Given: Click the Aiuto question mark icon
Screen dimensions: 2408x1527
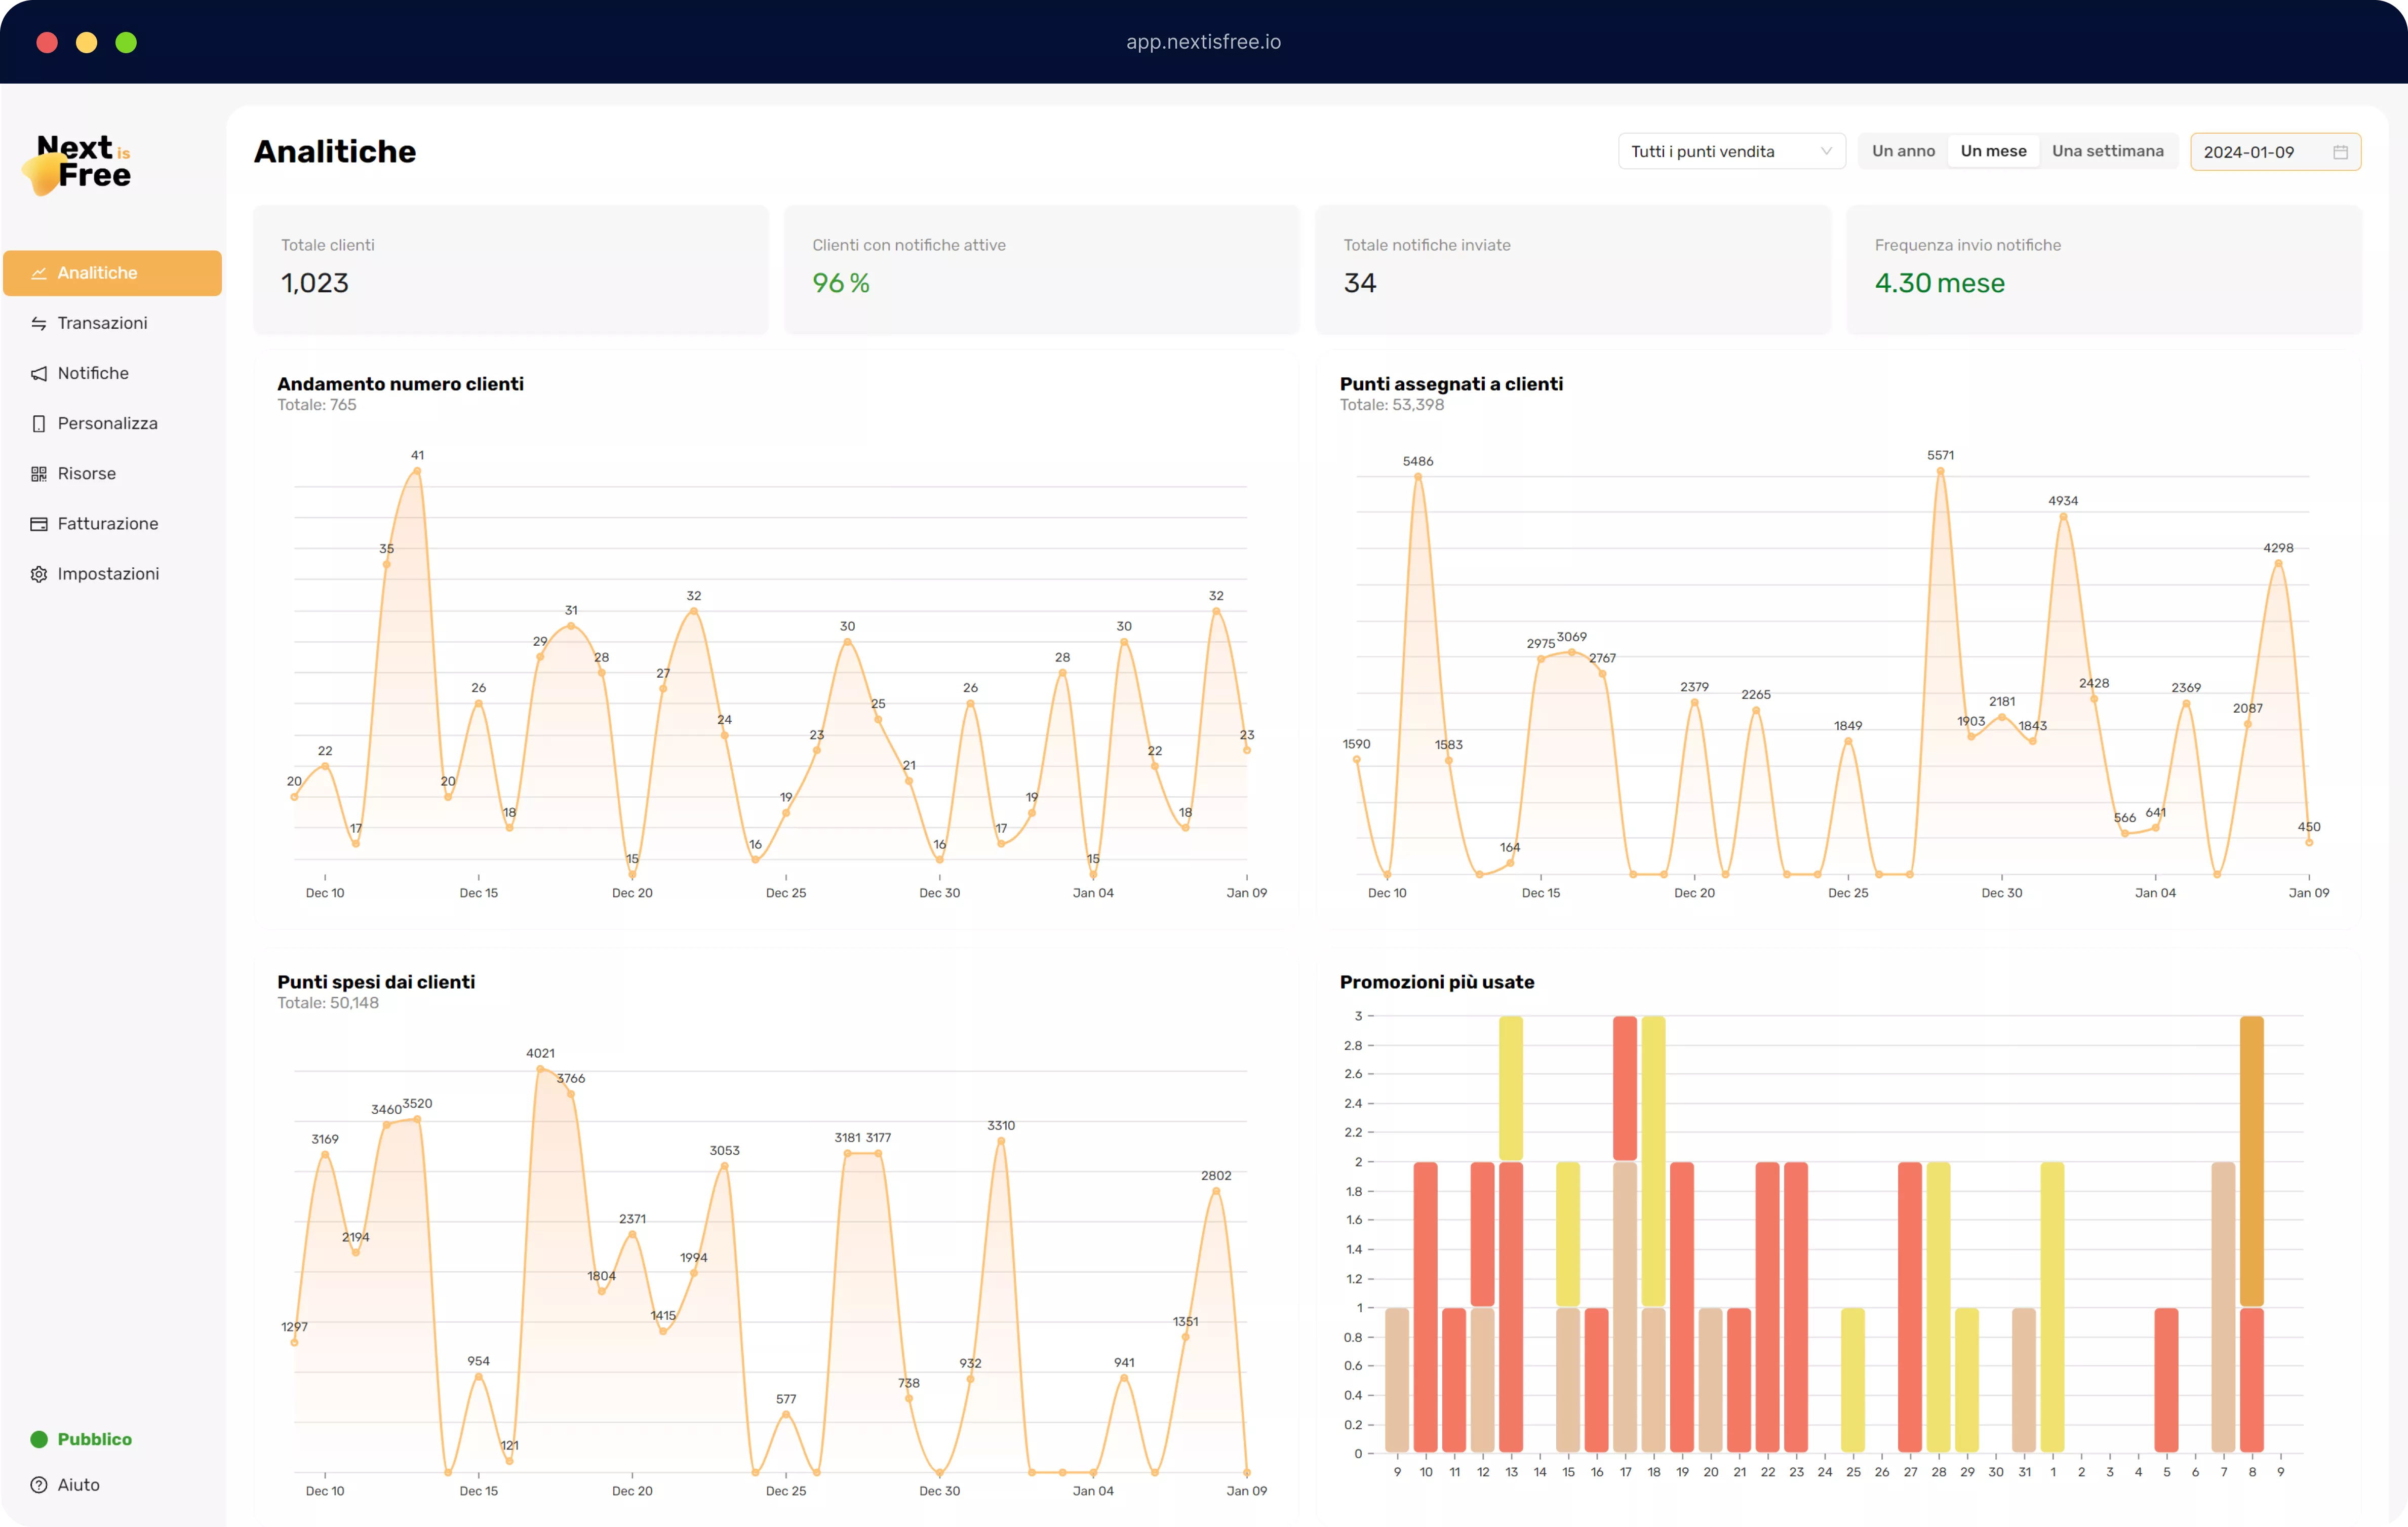Looking at the screenshot, I should pyautogui.click(x=39, y=1485).
